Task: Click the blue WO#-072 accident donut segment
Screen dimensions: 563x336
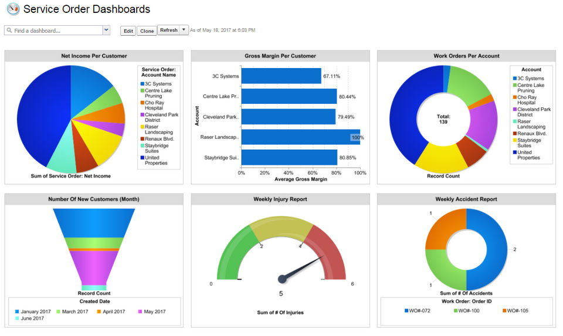Action: click(x=496, y=249)
